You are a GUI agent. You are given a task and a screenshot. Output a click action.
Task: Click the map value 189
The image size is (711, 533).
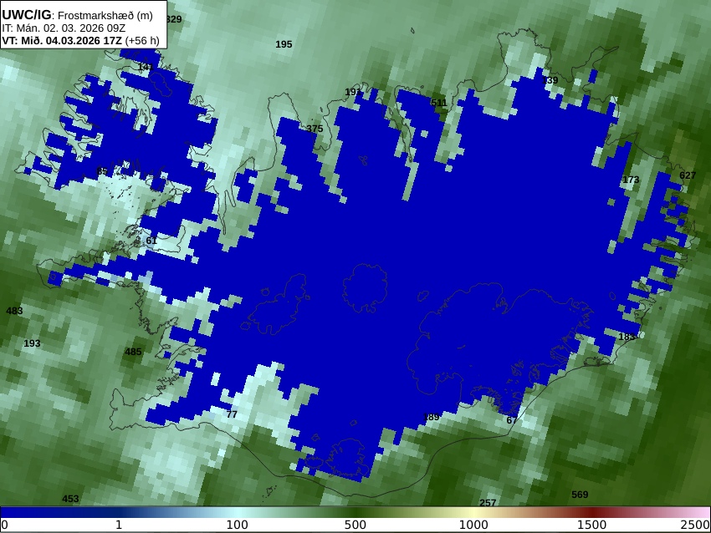point(432,417)
